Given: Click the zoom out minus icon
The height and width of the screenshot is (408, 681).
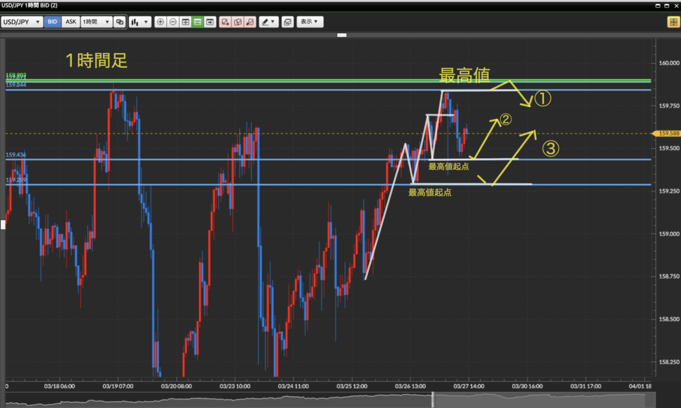Looking at the screenshot, I should [173, 22].
